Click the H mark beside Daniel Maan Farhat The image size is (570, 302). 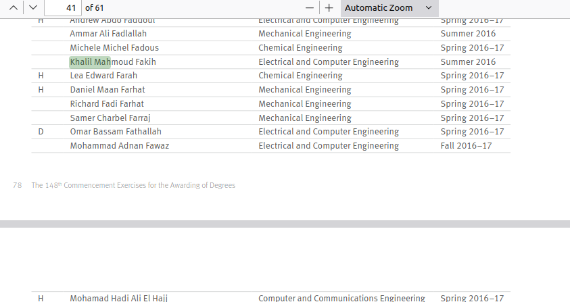tap(41, 90)
